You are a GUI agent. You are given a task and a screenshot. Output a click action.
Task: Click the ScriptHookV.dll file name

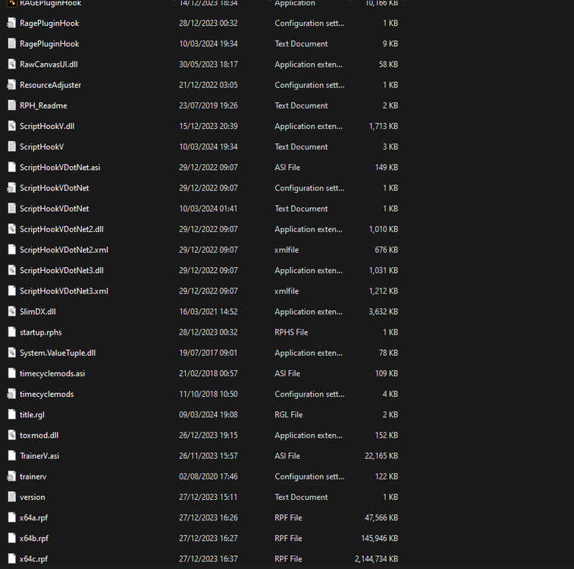[47, 127]
